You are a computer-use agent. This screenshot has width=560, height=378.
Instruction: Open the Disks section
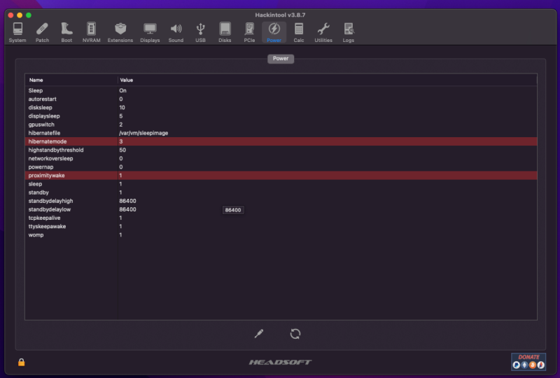(x=225, y=32)
